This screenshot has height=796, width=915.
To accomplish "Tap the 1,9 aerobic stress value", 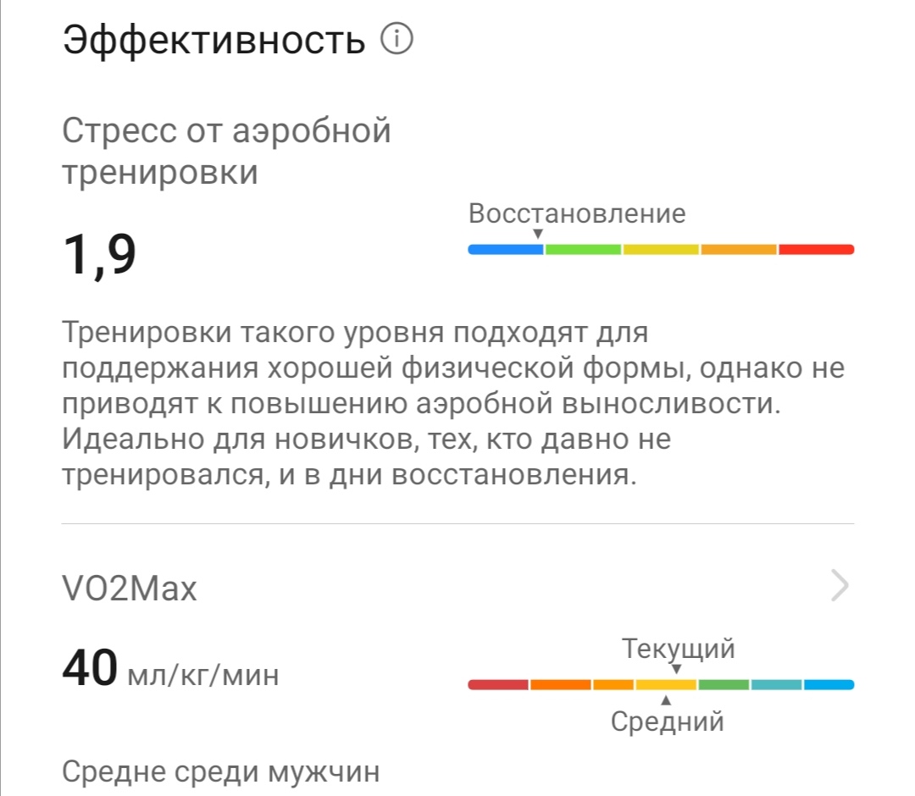I will click(99, 256).
